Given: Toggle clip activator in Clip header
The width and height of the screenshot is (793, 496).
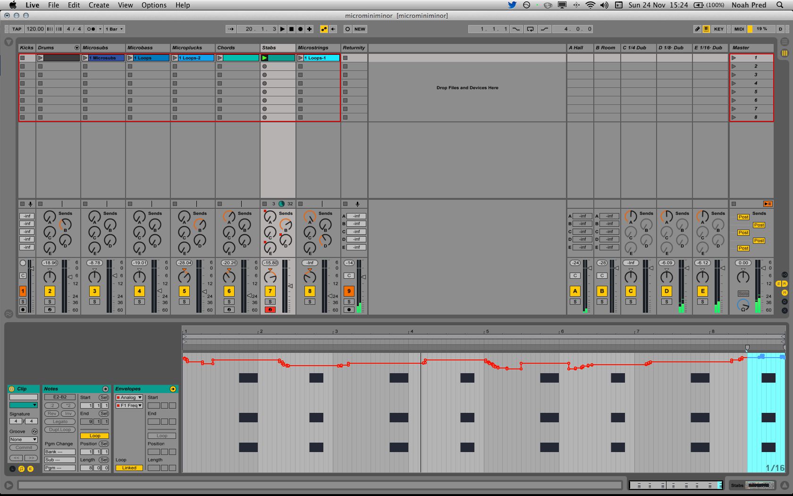Looking at the screenshot, I should pyautogui.click(x=11, y=389).
